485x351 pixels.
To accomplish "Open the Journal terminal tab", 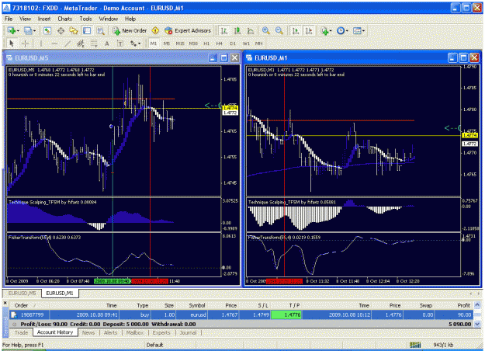I will pos(188,332).
